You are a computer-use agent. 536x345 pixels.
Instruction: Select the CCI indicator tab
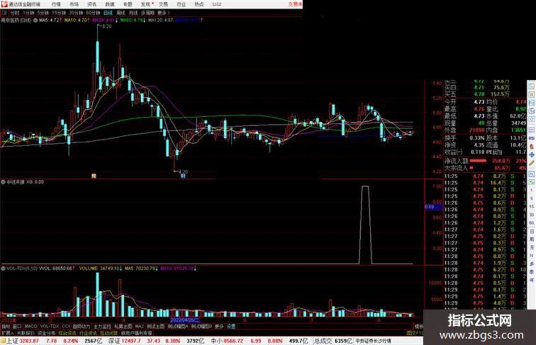pyautogui.click(x=66, y=326)
